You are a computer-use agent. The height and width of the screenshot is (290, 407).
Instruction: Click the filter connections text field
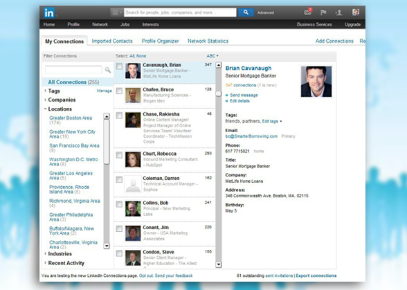click(x=73, y=70)
